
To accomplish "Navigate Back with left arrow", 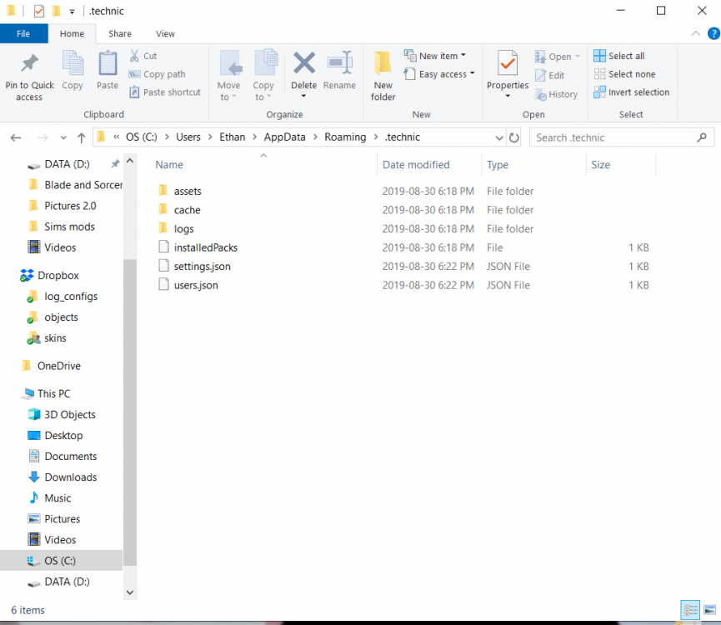I will click(x=16, y=137).
